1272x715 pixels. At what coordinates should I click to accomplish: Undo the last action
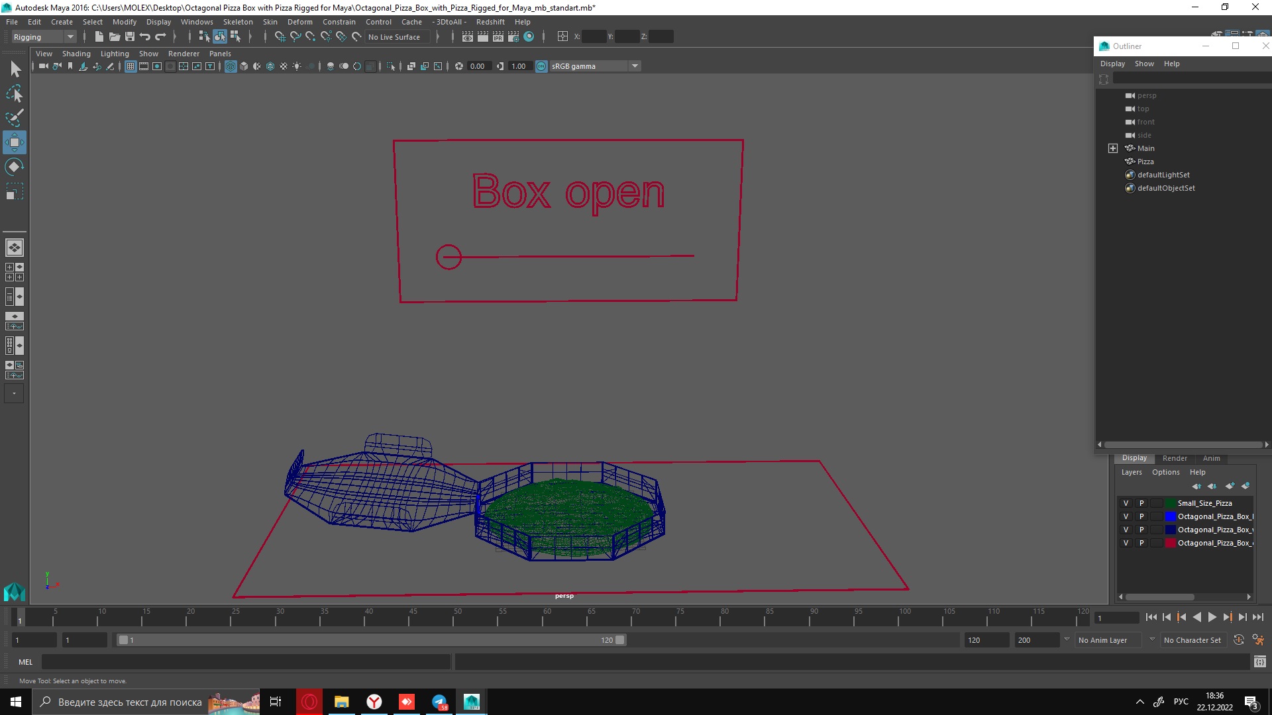145,37
